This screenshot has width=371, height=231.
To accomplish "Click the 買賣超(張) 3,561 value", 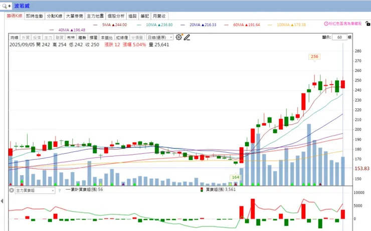I will [x=221, y=189].
